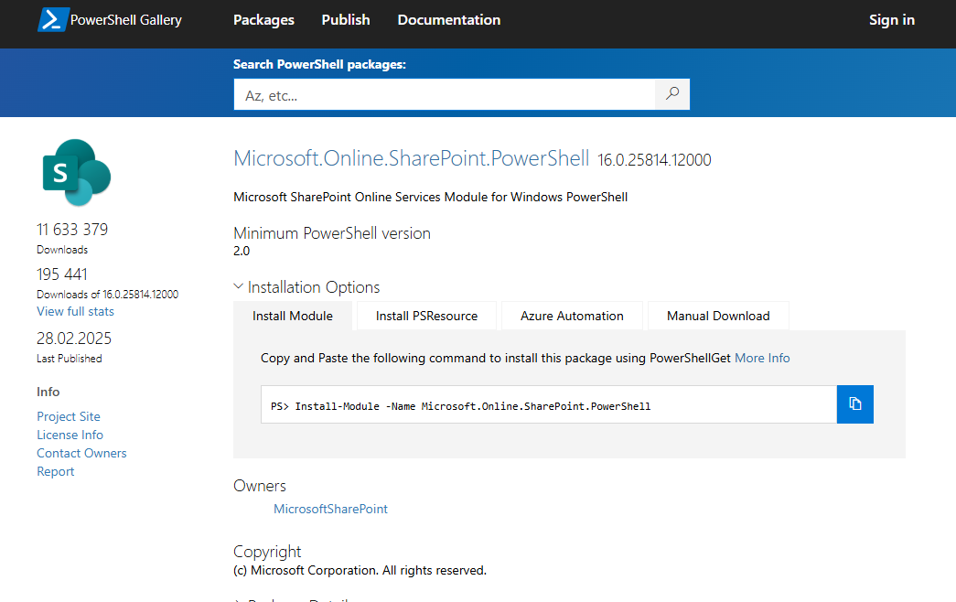Open the View full stats link
Screen dimensions: 956x602
(x=75, y=311)
